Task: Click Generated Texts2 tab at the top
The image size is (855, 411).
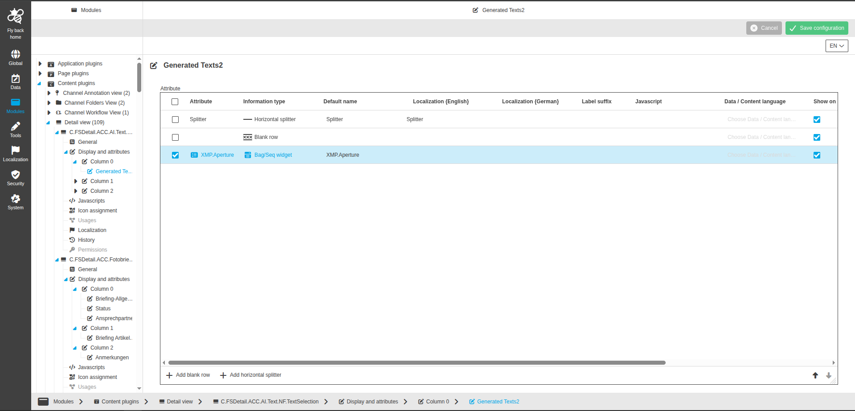Action: pos(499,10)
